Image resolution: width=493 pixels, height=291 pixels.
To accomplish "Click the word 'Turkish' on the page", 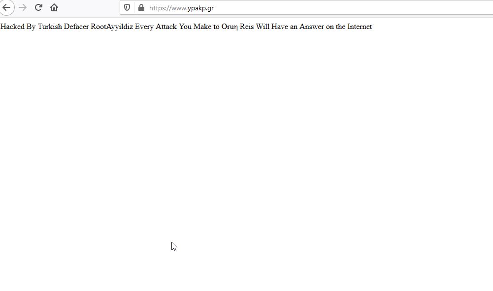I will (x=50, y=27).
